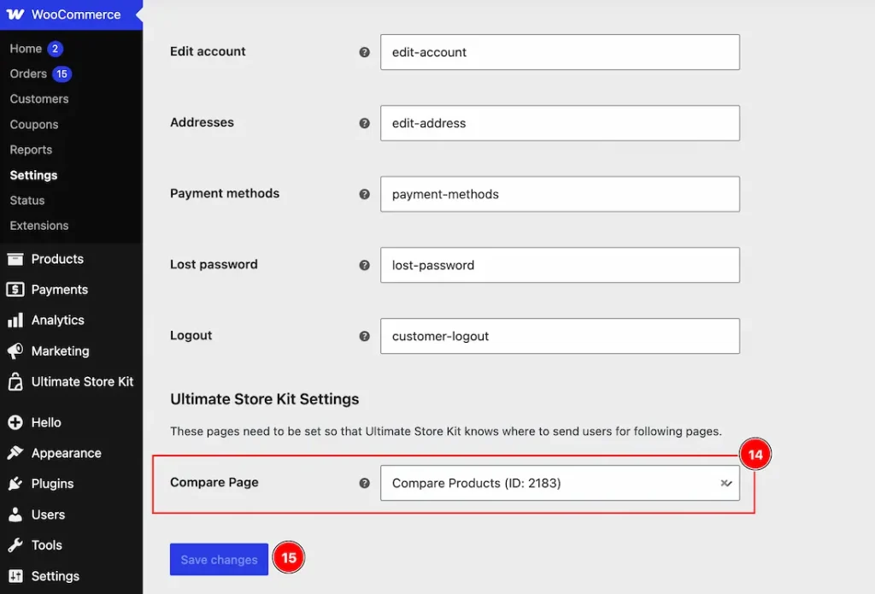Click into the Logout endpoint field
875x594 pixels.
[560, 336]
